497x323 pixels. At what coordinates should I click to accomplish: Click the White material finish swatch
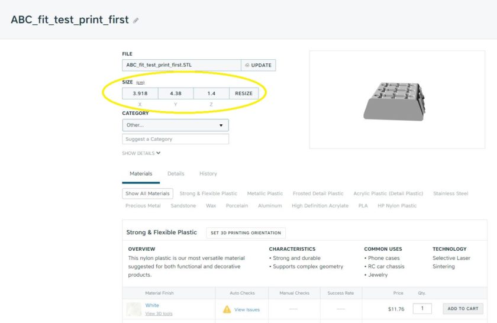tap(134, 309)
